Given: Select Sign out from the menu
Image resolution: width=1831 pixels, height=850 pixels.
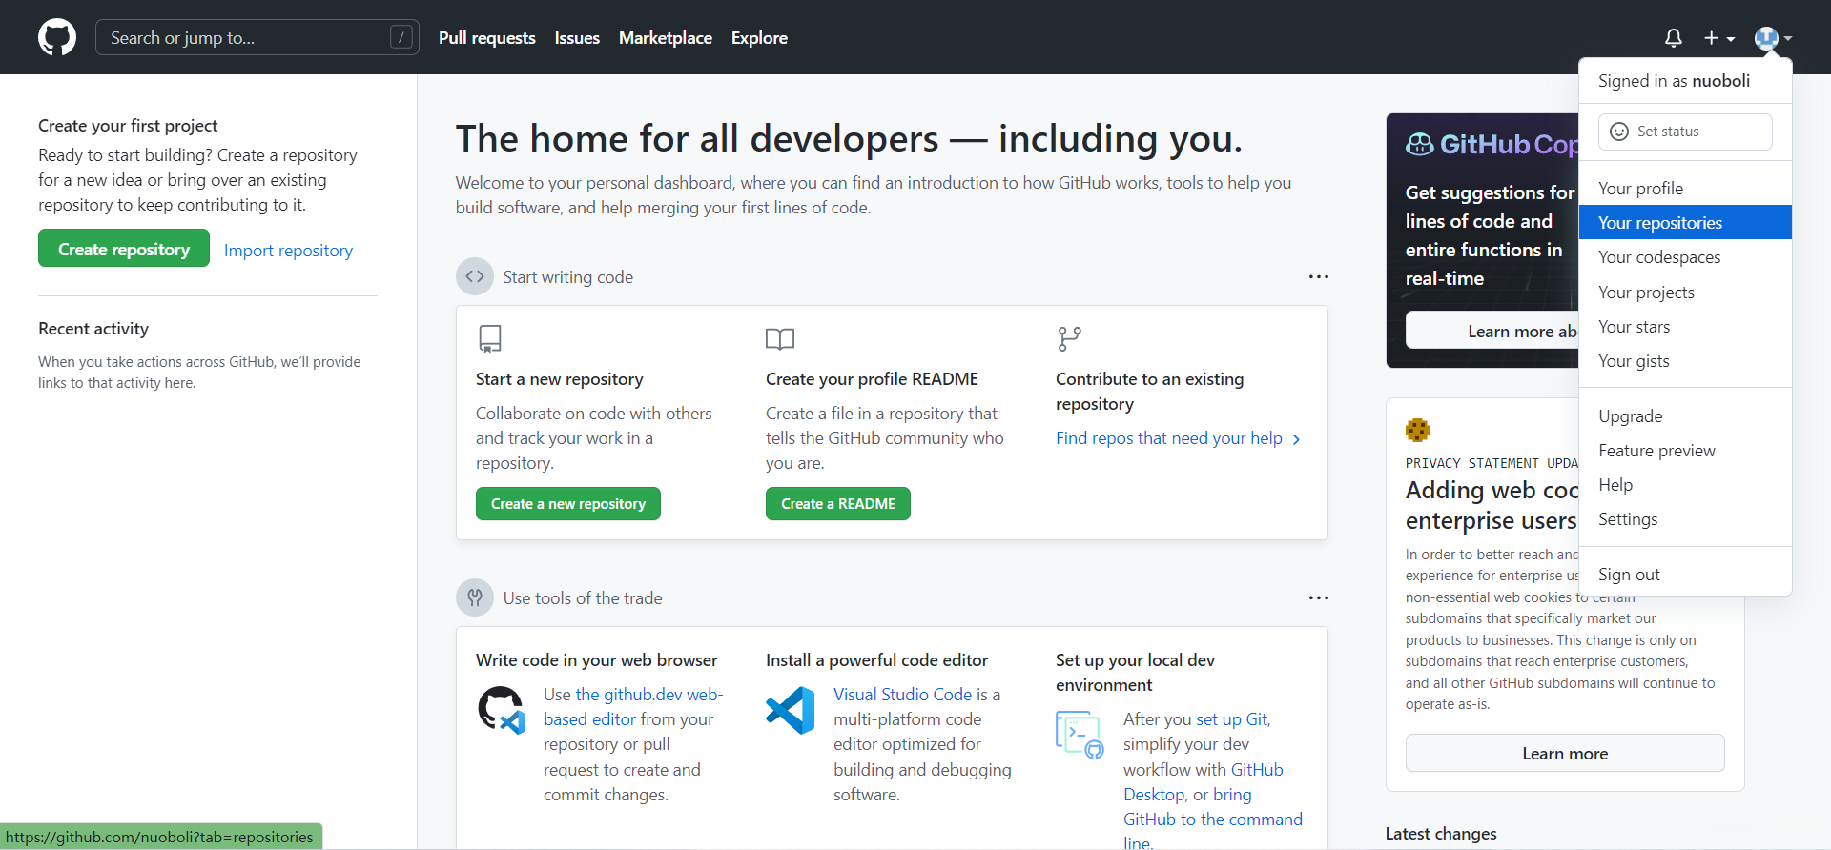Looking at the screenshot, I should point(1629,575).
